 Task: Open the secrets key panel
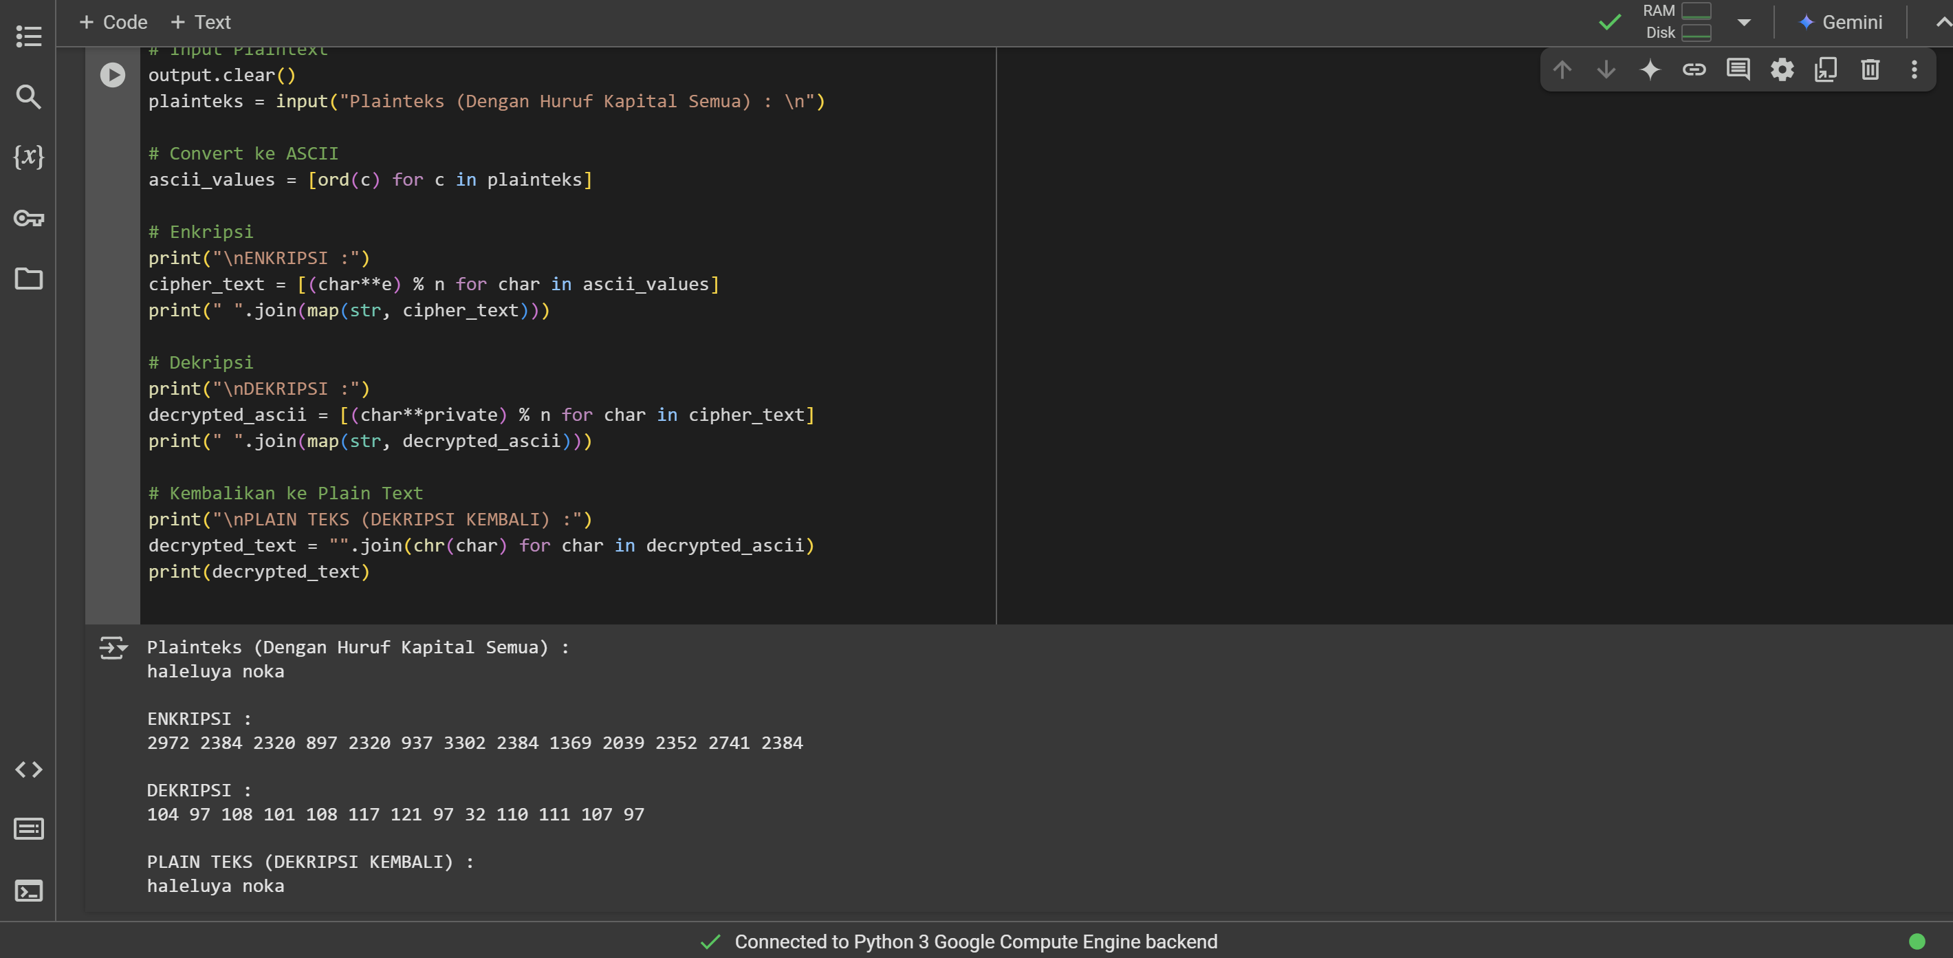coord(28,218)
